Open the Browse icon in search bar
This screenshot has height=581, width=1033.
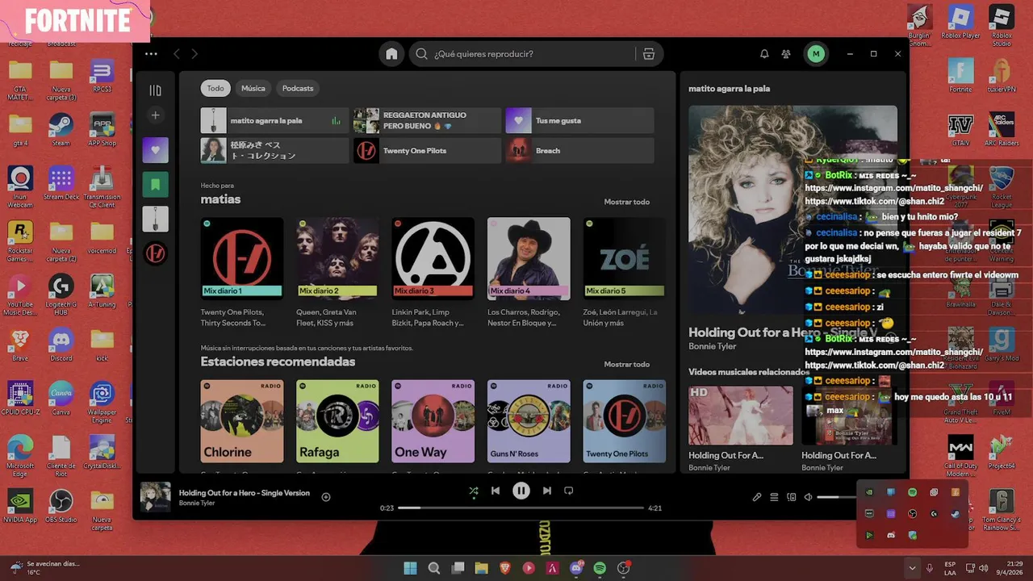click(649, 54)
